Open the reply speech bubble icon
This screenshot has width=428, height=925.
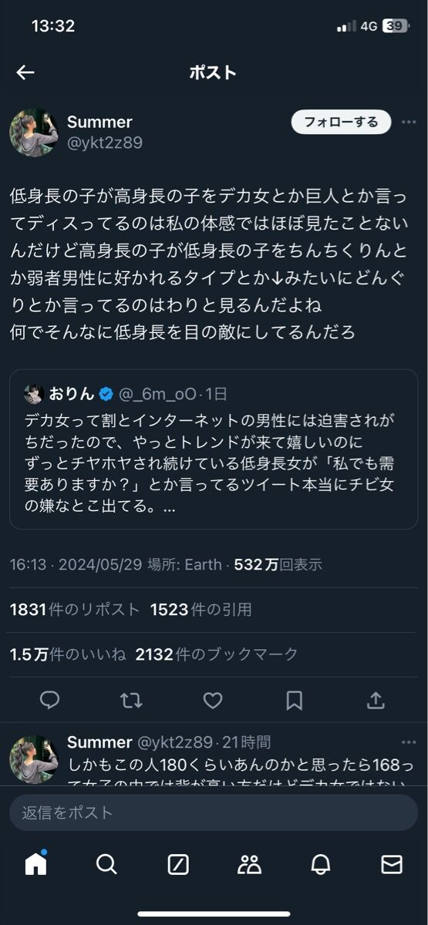pyautogui.click(x=50, y=700)
